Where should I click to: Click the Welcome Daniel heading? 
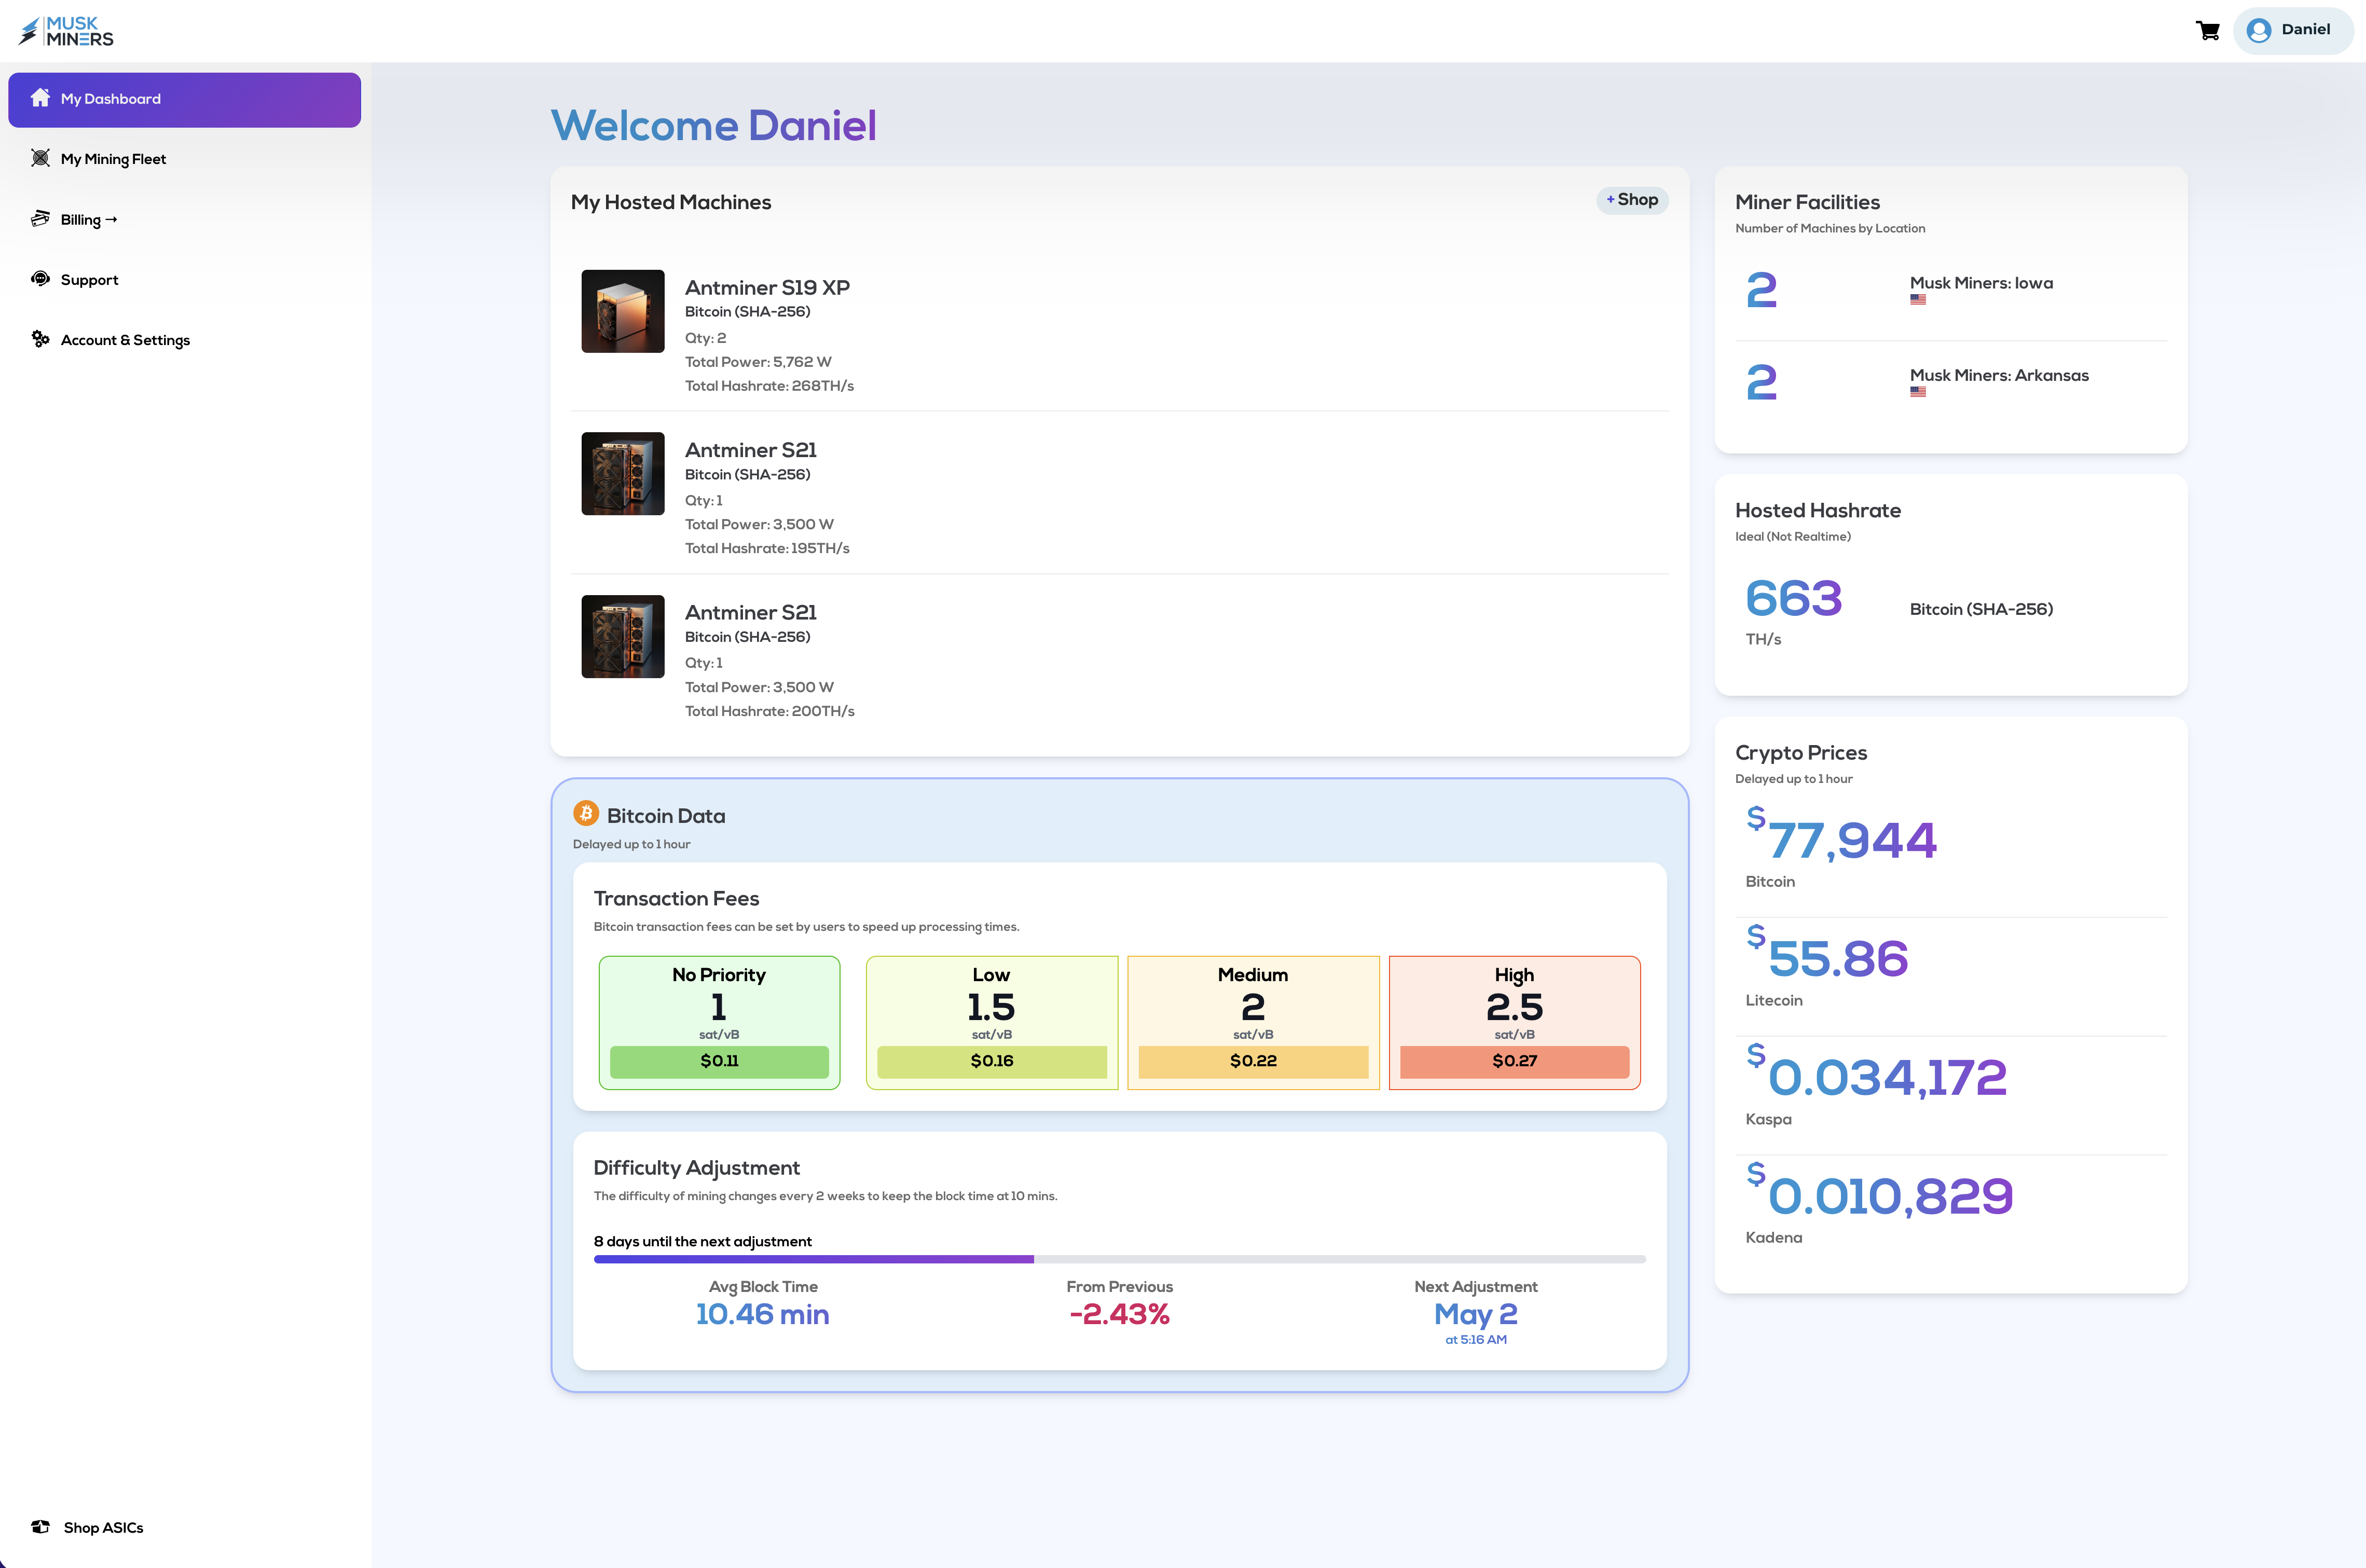click(x=713, y=126)
